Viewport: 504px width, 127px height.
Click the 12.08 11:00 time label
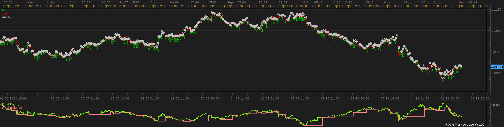(180, 98)
